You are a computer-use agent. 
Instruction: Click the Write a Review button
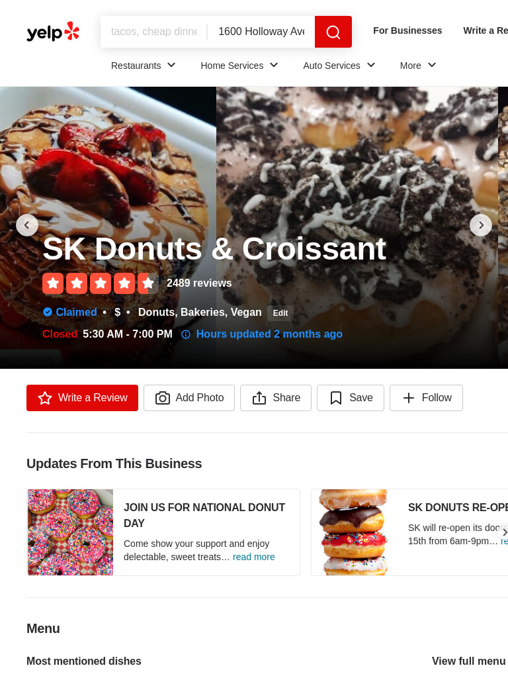83,398
